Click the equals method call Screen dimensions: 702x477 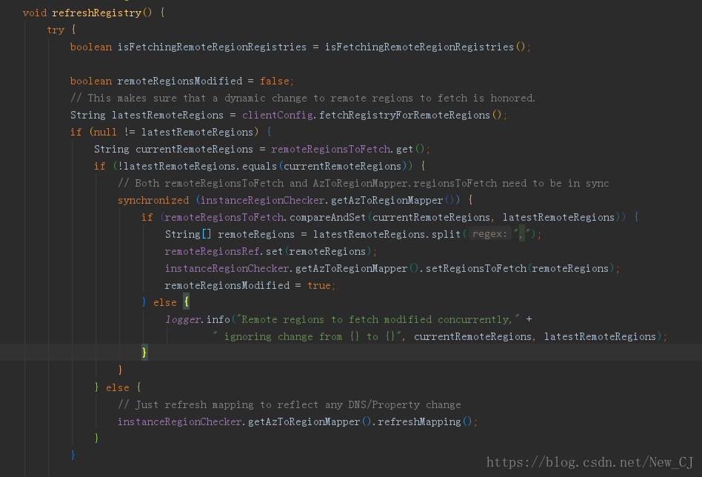click(260, 166)
